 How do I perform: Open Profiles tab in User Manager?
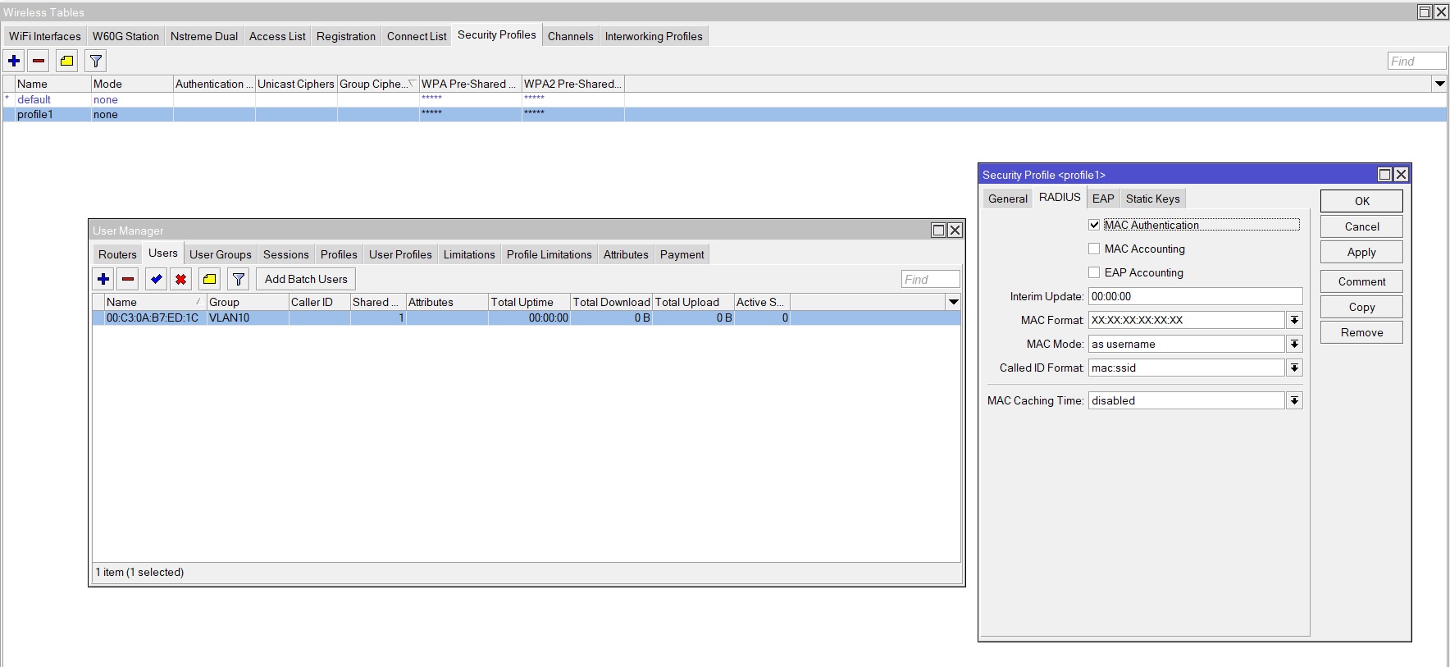coord(339,254)
